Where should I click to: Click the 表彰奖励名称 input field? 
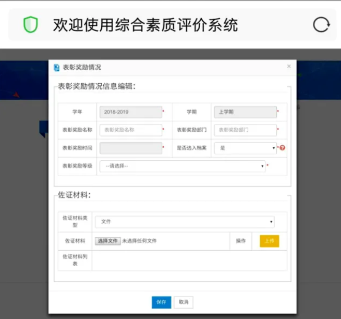(x=130, y=130)
